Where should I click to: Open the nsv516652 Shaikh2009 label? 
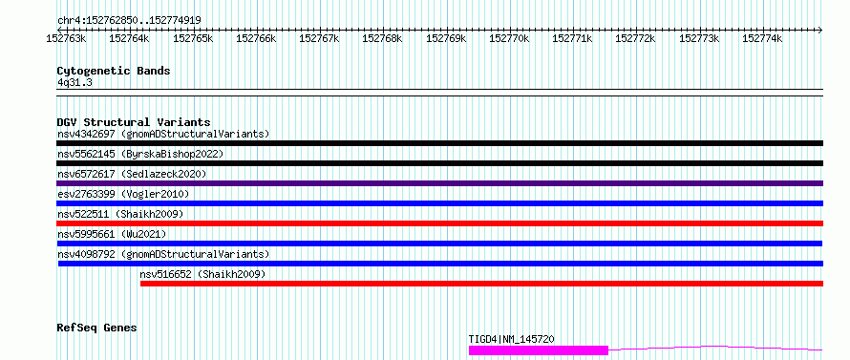[202, 274]
